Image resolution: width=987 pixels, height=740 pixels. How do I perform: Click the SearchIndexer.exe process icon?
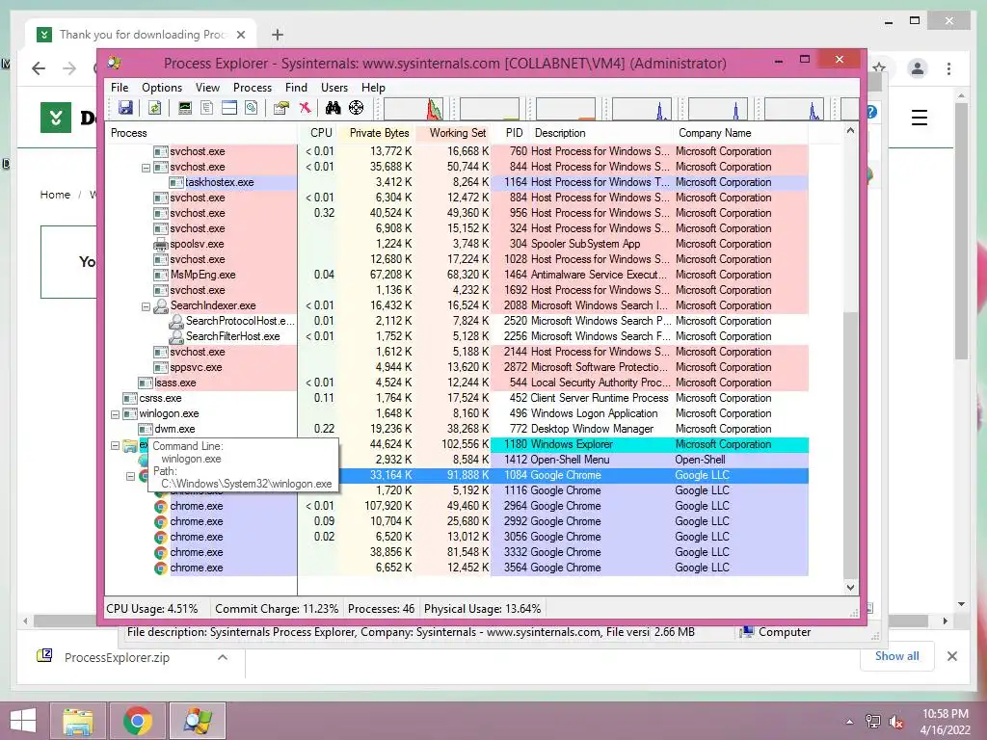[x=161, y=305]
